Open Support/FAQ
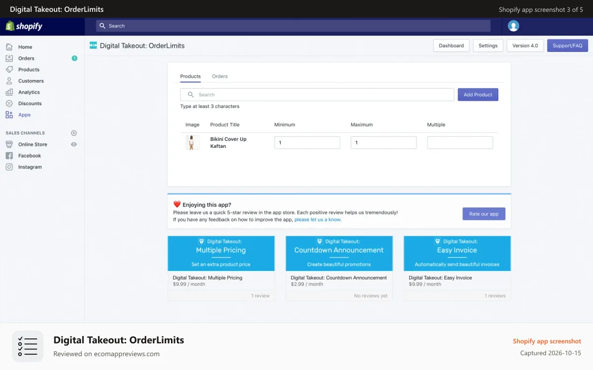Screen dimensions: 593x370 tap(567, 46)
